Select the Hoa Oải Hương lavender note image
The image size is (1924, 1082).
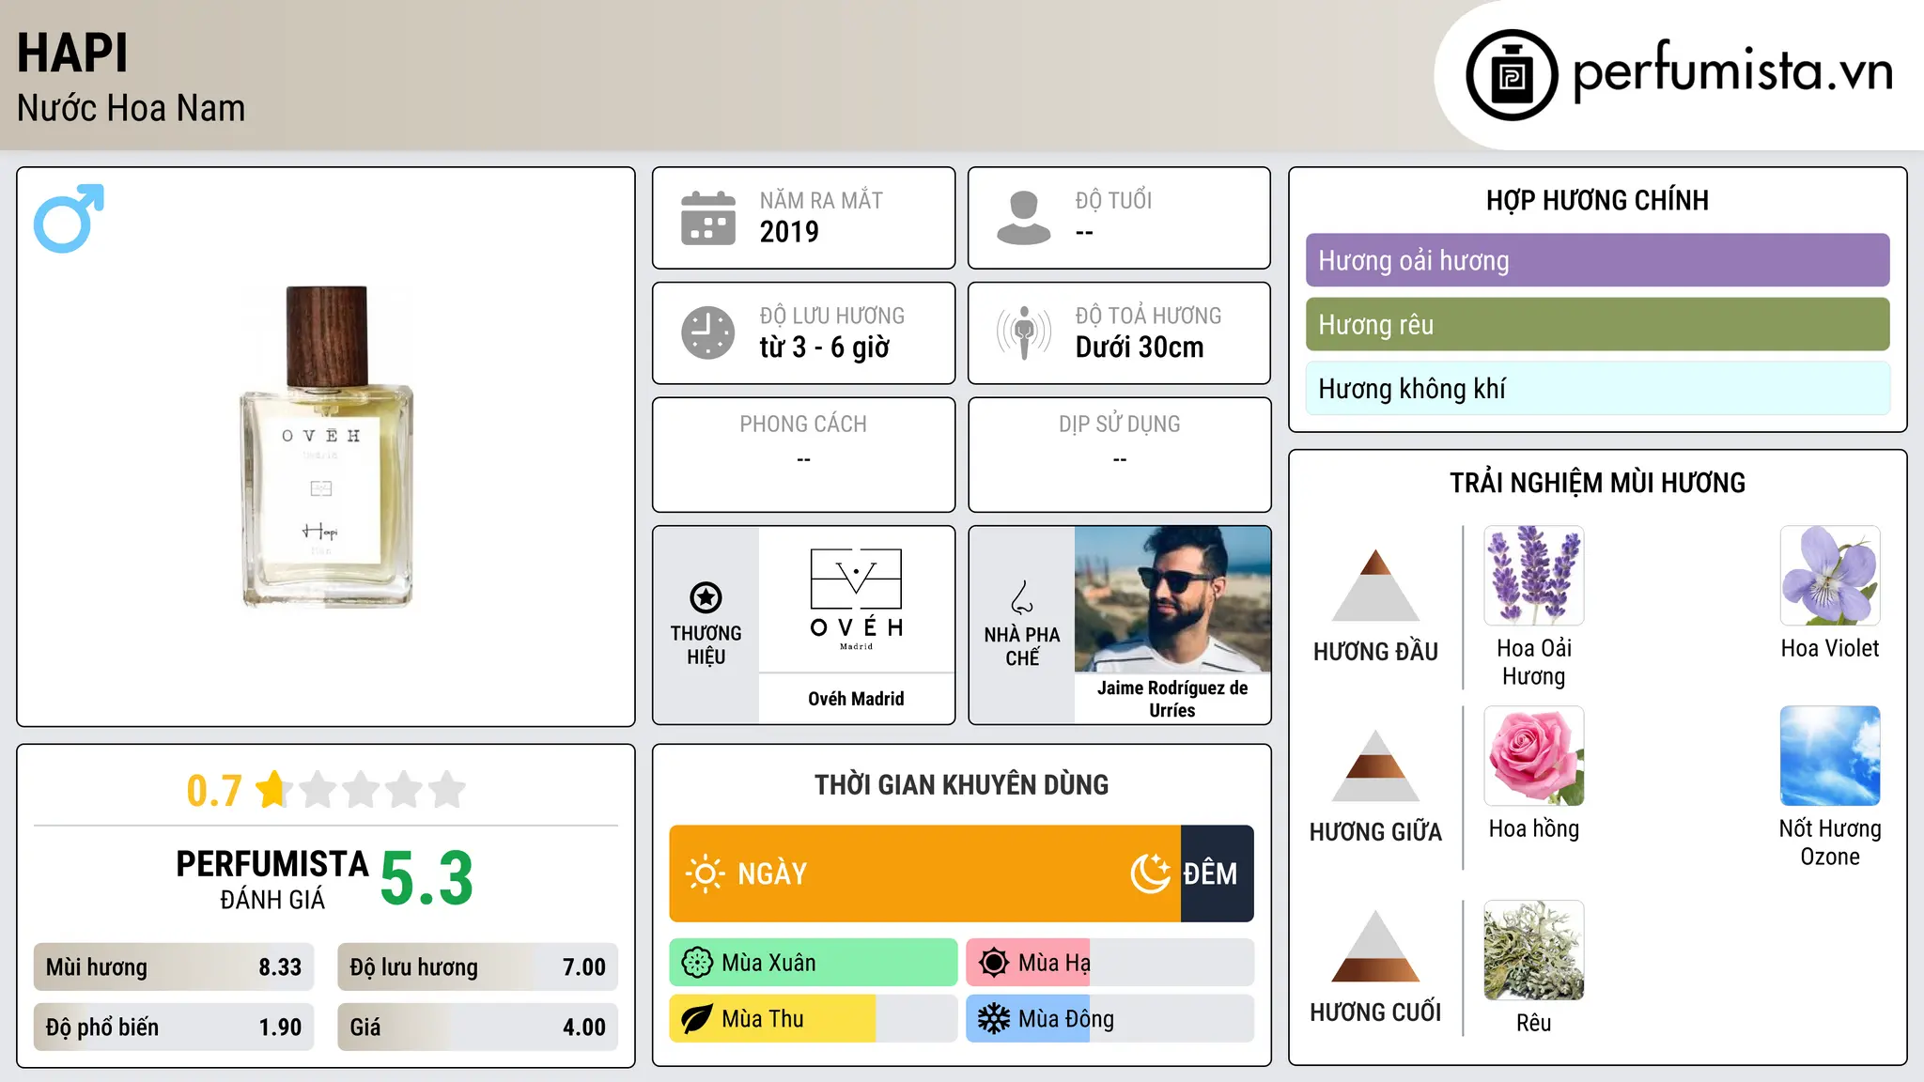tap(1534, 576)
